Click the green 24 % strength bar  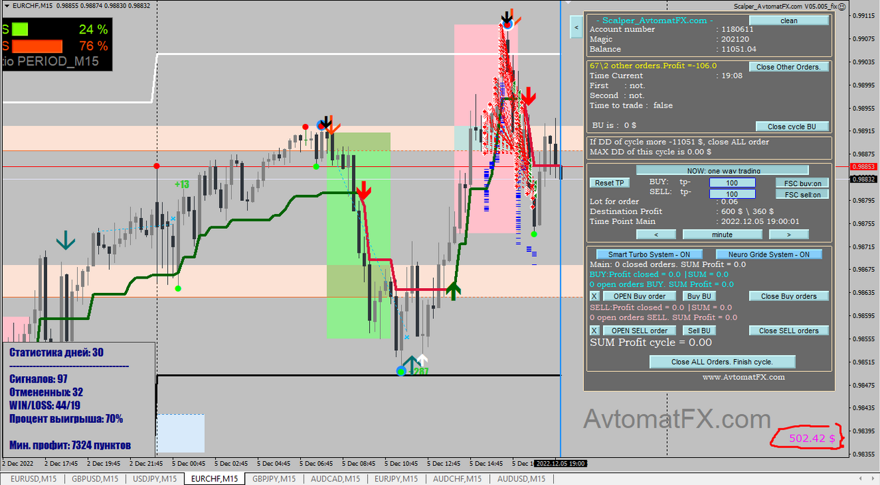tap(19, 29)
